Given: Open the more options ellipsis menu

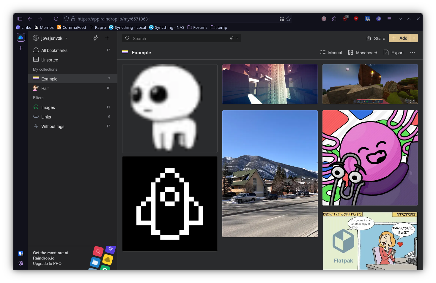Looking at the screenshot, I should pyautogui.click(x=413, y=53).
